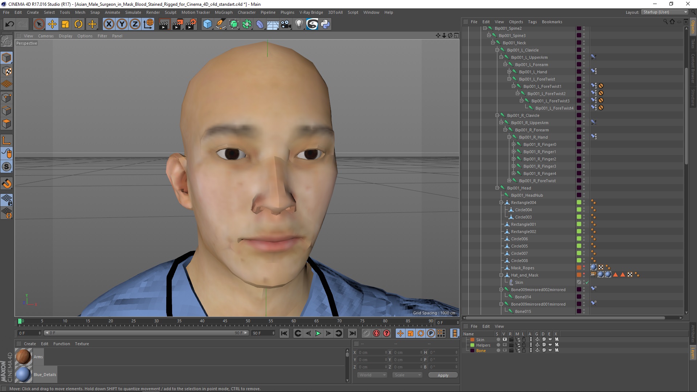
Task: Toggle Skin deformer enable checkmark
Action: [587, 282]
